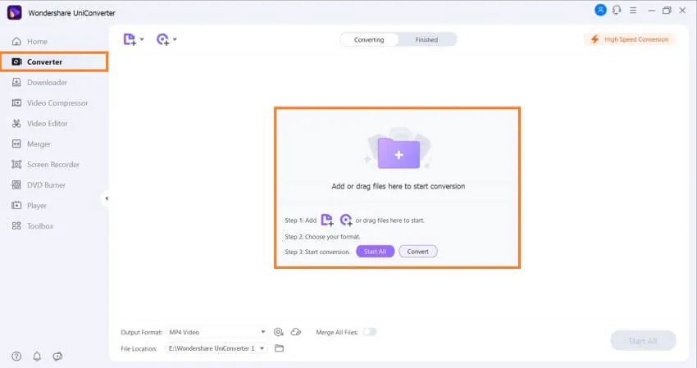Viewport: 697px width, 368px height.
Task: Open the Video Editor section
Action: click(x=39, y=123)
